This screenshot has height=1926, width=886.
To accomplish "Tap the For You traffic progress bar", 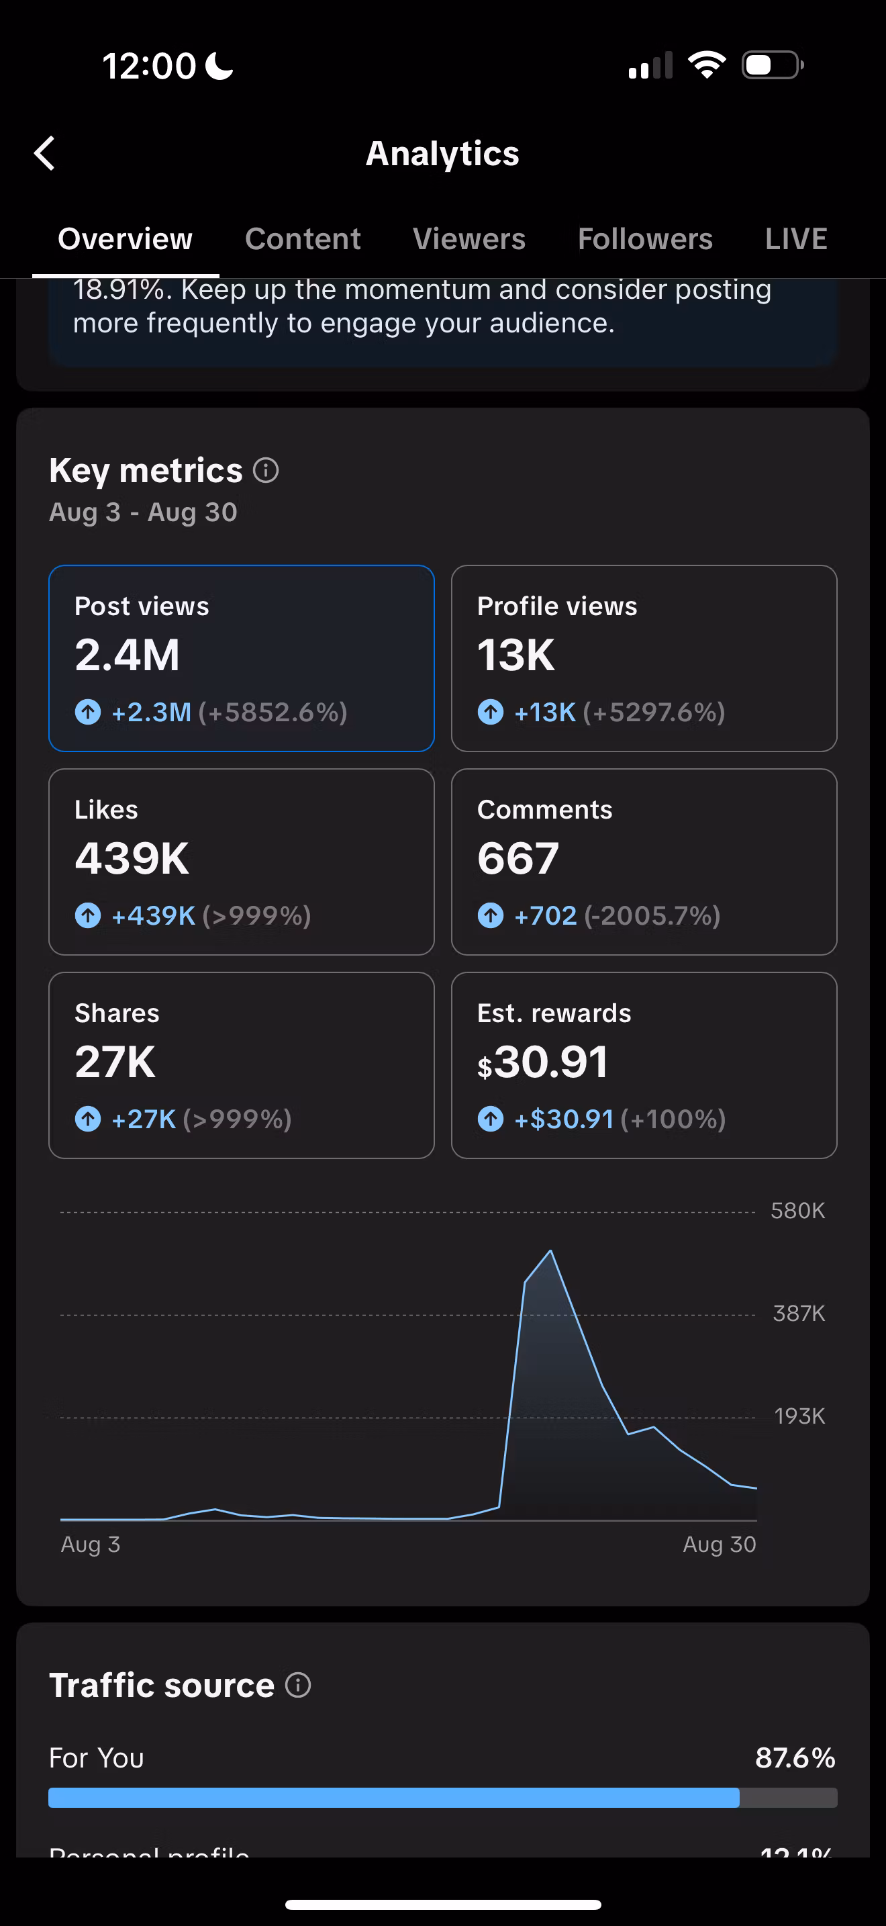I will pos(442,1798).
